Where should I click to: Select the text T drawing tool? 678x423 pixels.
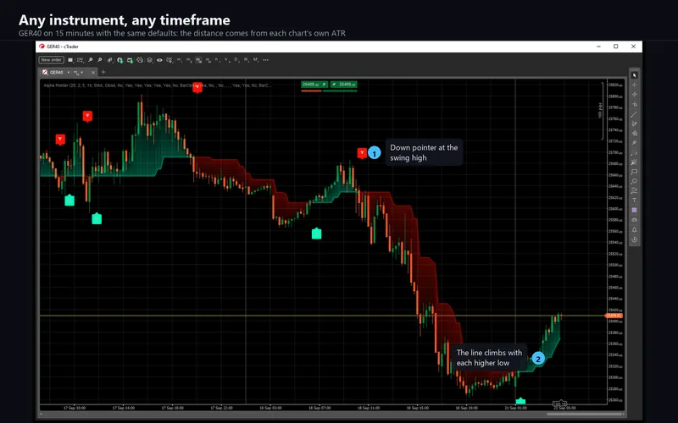point(634,201)
